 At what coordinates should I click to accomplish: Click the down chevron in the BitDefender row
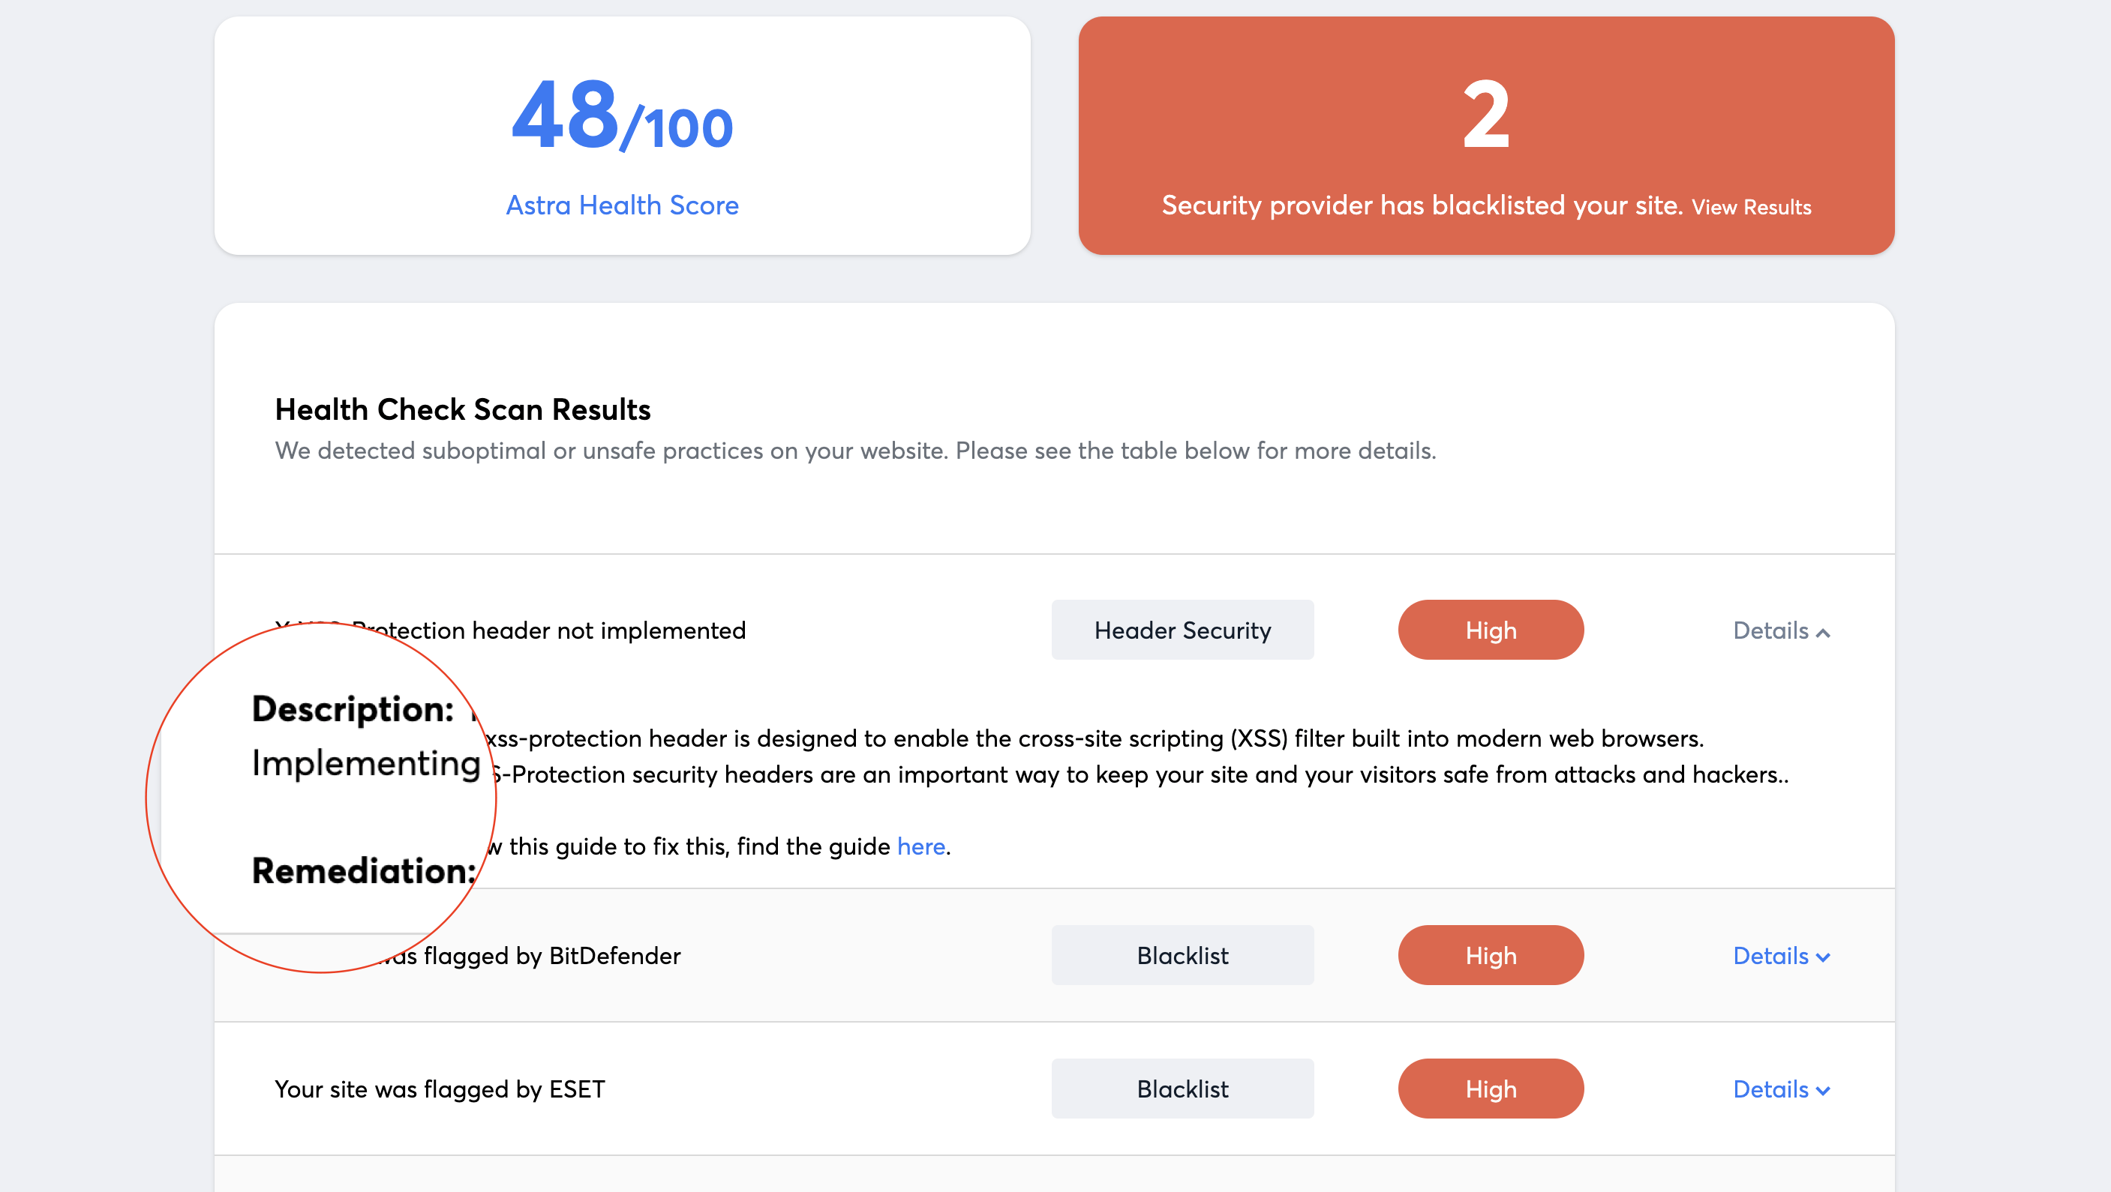(1822, 957)
